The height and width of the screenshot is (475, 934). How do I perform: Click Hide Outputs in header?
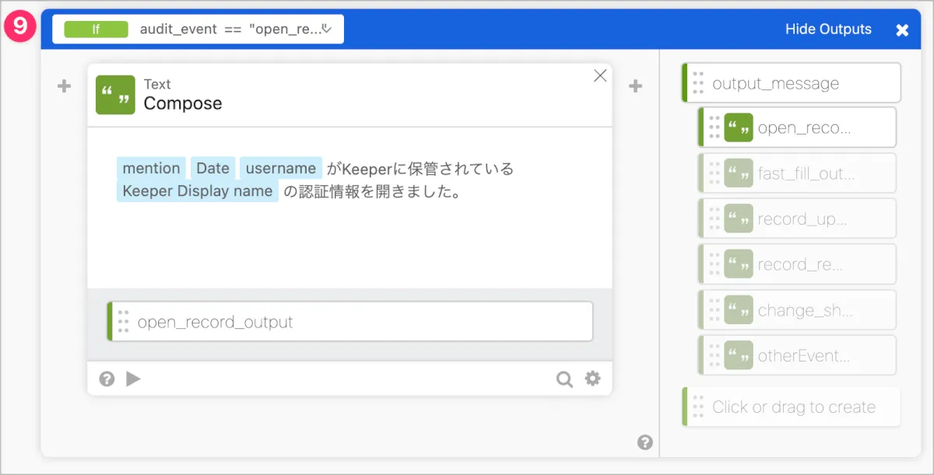pyautogui.click(x=828, y=30)
